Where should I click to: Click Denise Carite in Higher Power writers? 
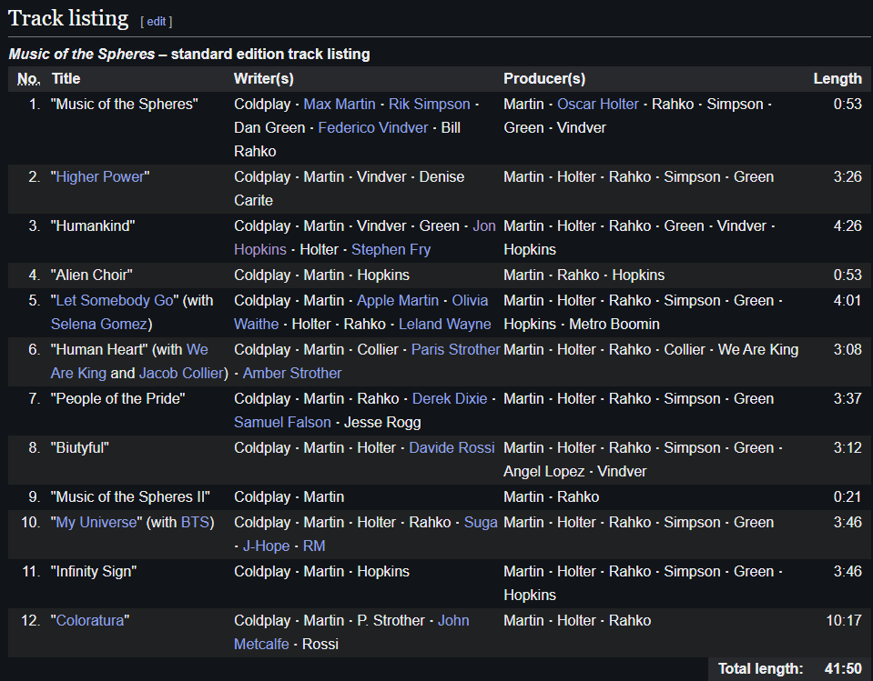coord(349,188)
